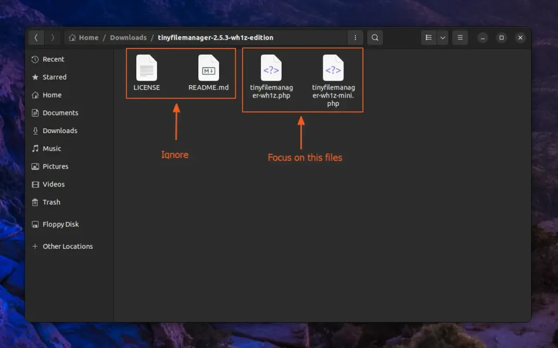Go back with the left arrow
The image size is (558, 348).
coord(36,38)
